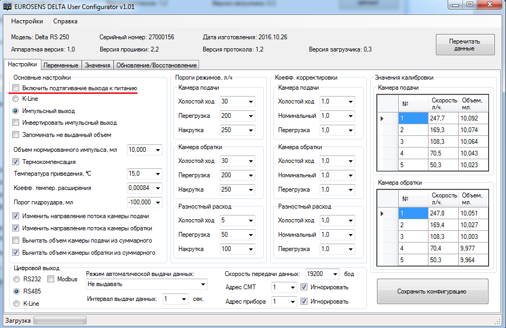Switch to the Значения tab
Viewport: 506px width, 328px height.
(x=97, y=65)
